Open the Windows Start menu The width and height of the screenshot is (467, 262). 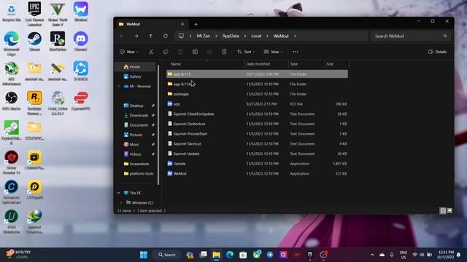(144, 255)
